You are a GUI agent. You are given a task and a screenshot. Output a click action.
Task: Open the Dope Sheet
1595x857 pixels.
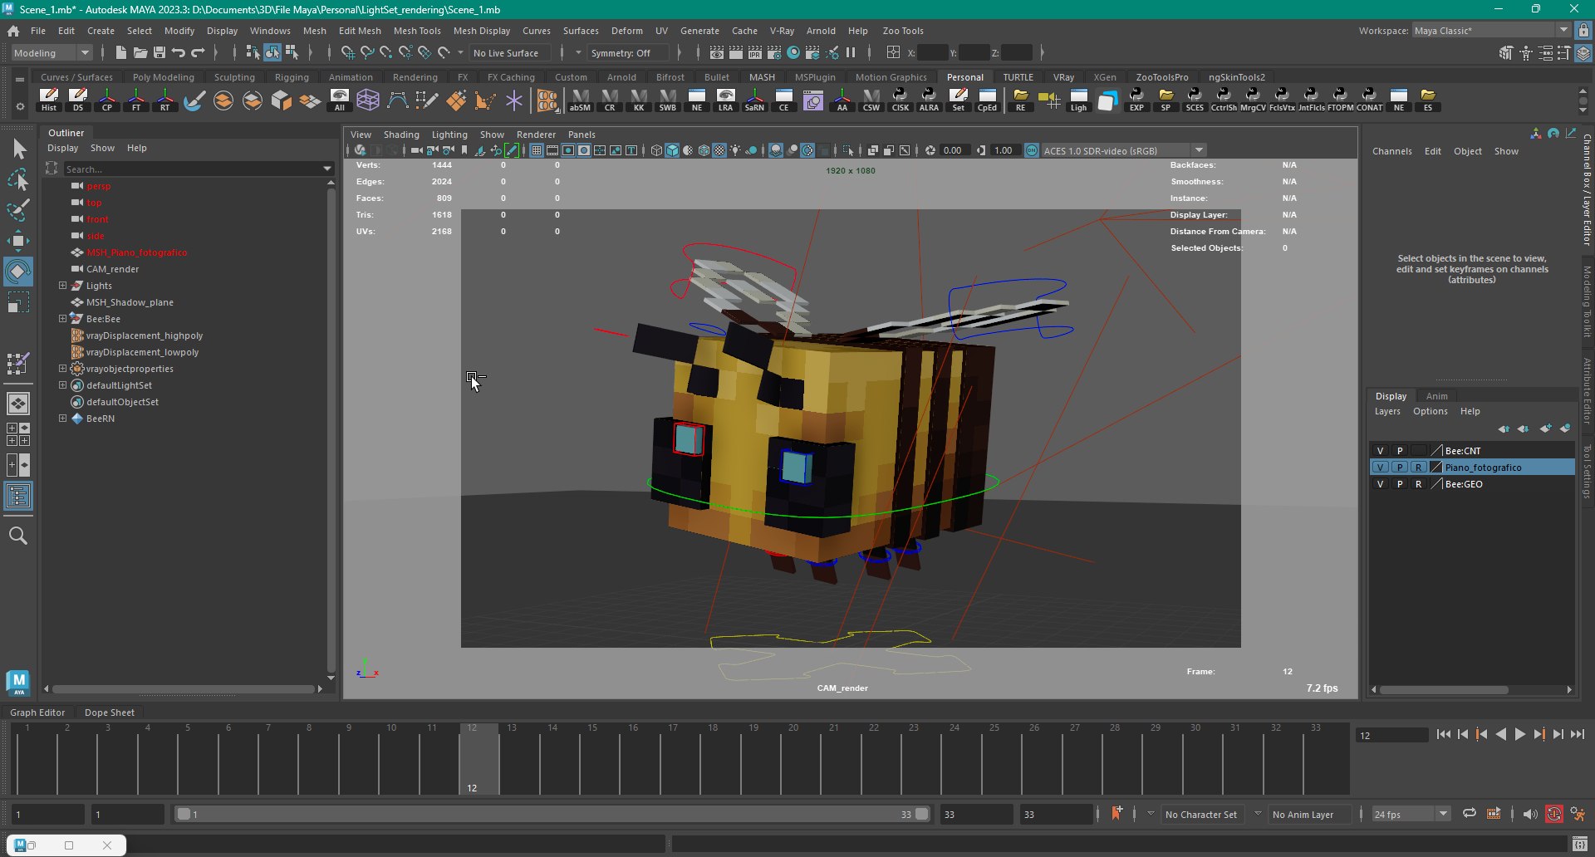tap(109, 713)
